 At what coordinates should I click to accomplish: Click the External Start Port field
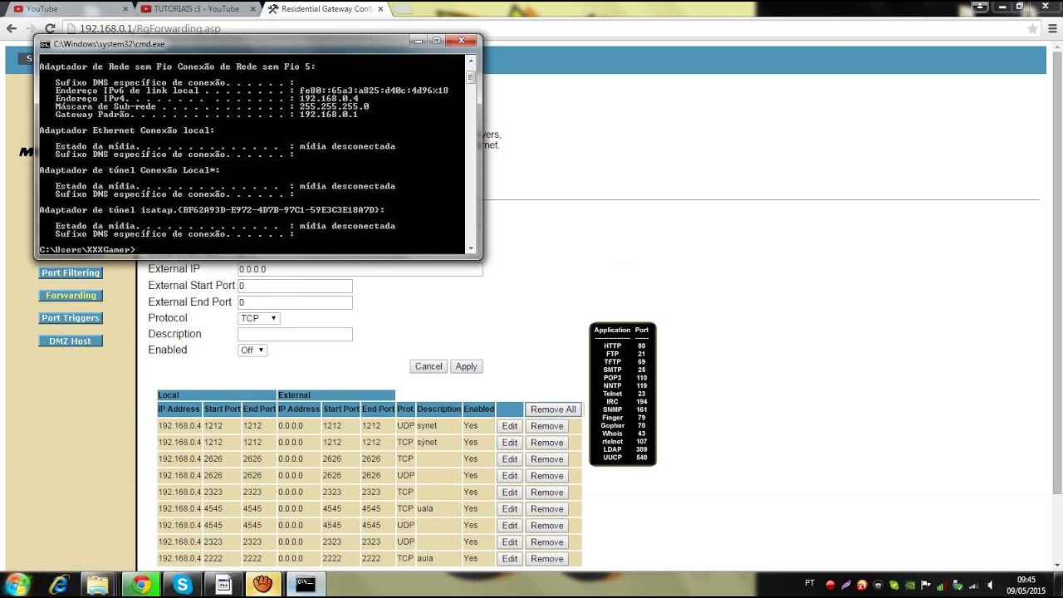point(295,286)
